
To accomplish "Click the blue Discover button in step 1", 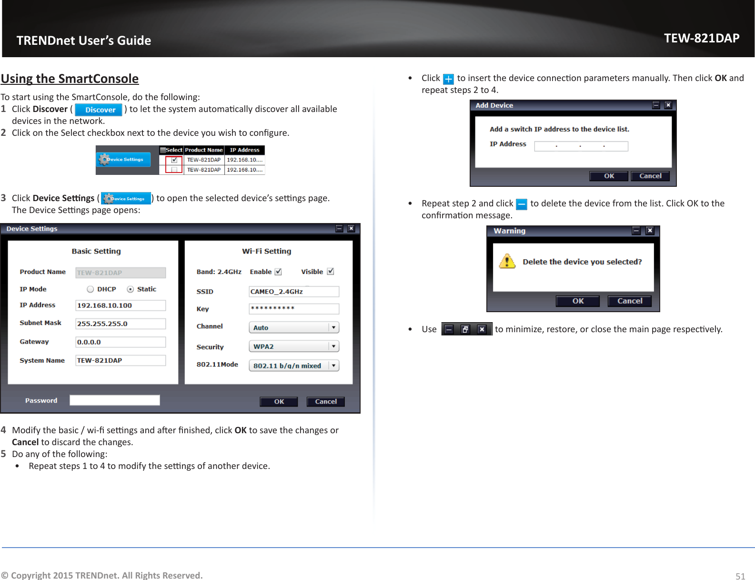I will (x=99, y=110).
